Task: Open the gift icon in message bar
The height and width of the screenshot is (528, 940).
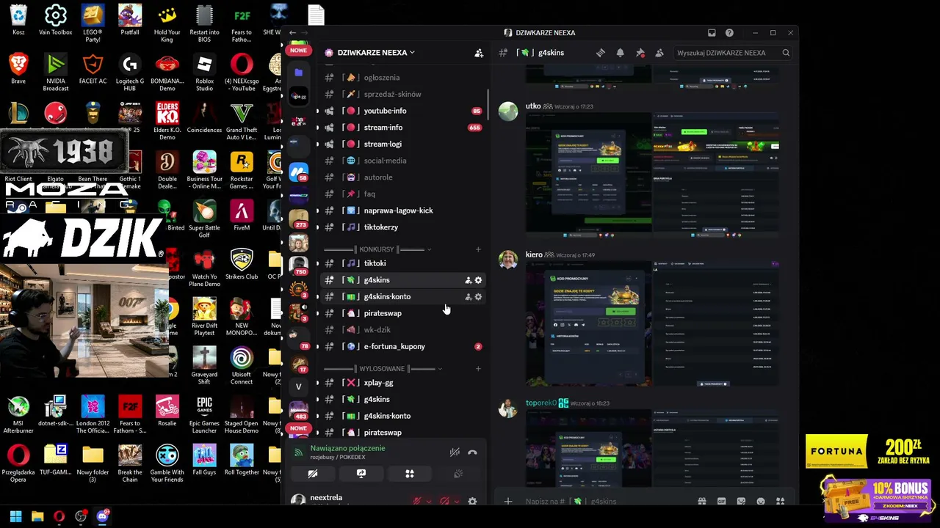Action: (702, 502)
